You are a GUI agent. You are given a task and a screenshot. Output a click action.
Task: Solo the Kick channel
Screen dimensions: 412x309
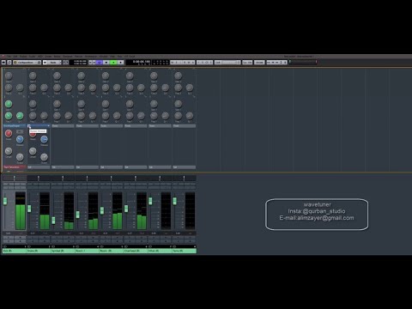pyautogui.click(x=21, y=184)
